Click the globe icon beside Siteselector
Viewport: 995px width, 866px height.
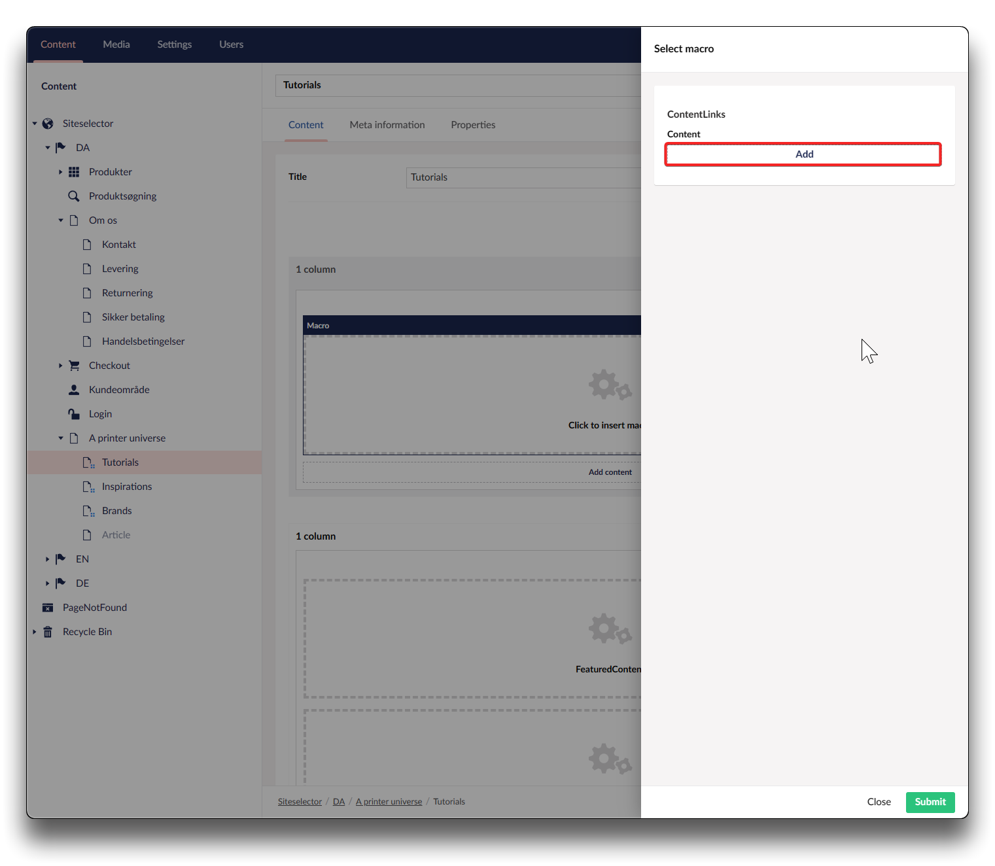pyautogui.click(x=48, y=124)
